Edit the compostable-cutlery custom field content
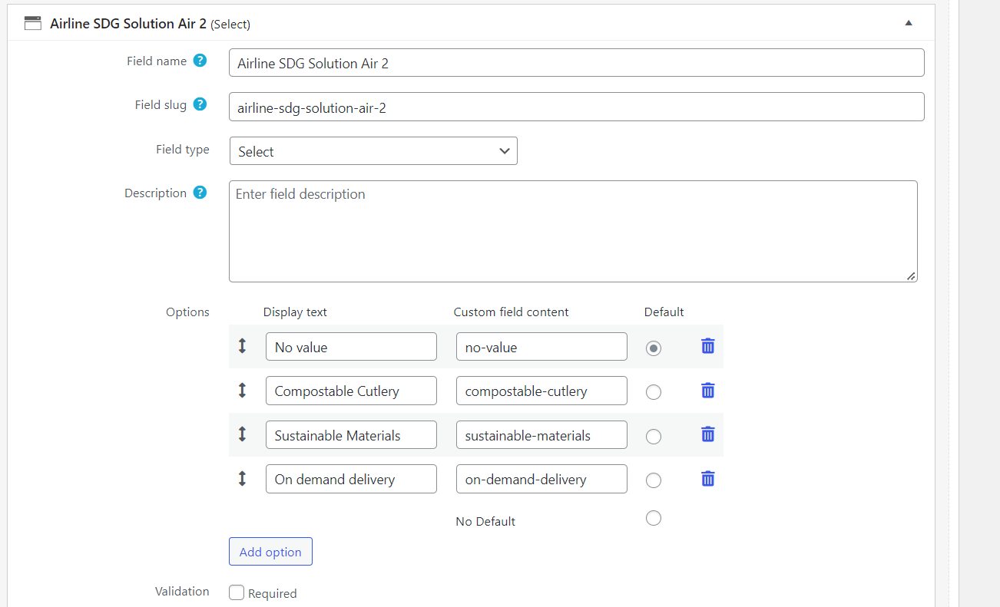This screenshot has height=607, width=1000. 541,391
